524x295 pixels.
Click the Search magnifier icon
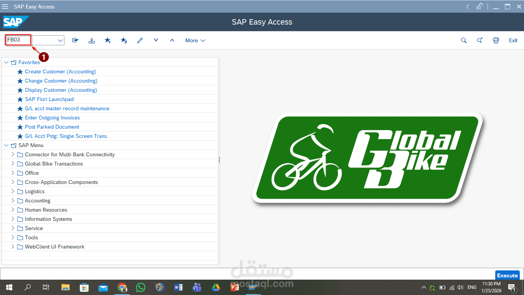click(x=464, y=40)
